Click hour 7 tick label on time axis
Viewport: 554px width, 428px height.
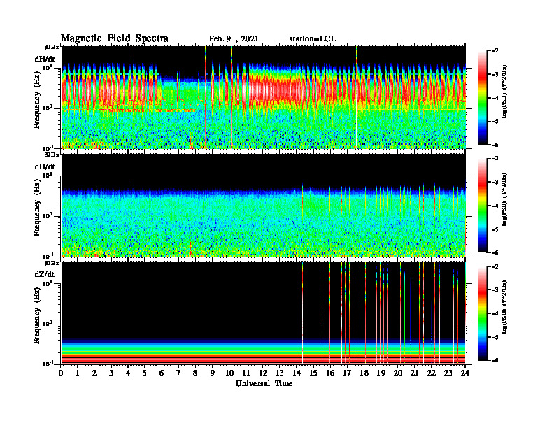tap(179, 373)
